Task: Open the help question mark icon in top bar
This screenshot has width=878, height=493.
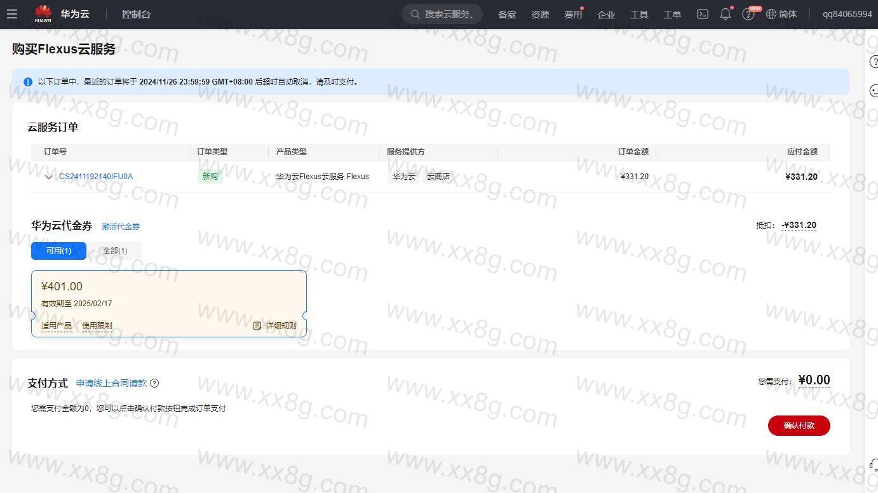Action: click(x=748, y=15)
